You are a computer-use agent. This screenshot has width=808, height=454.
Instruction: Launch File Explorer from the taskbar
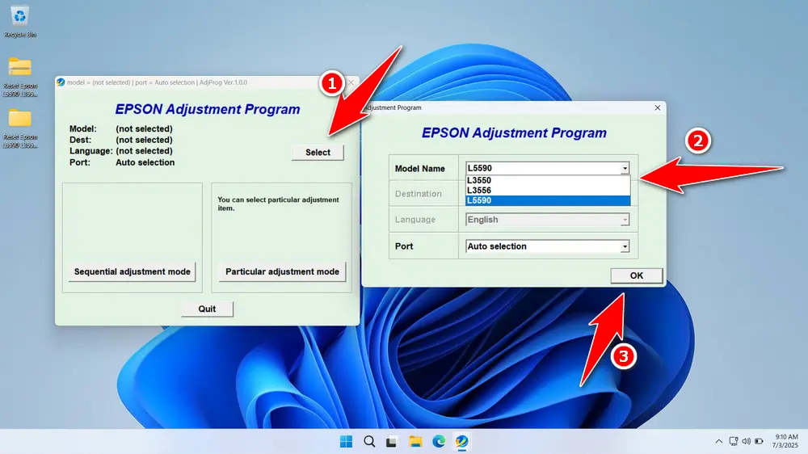tap(415, 442)
